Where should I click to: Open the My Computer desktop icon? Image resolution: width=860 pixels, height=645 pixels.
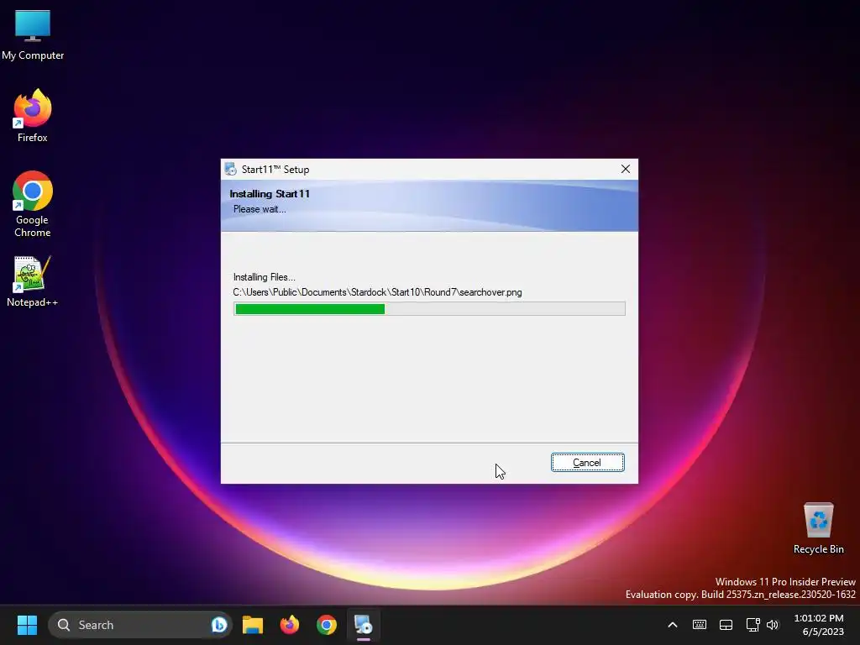[x=33, y=35]
